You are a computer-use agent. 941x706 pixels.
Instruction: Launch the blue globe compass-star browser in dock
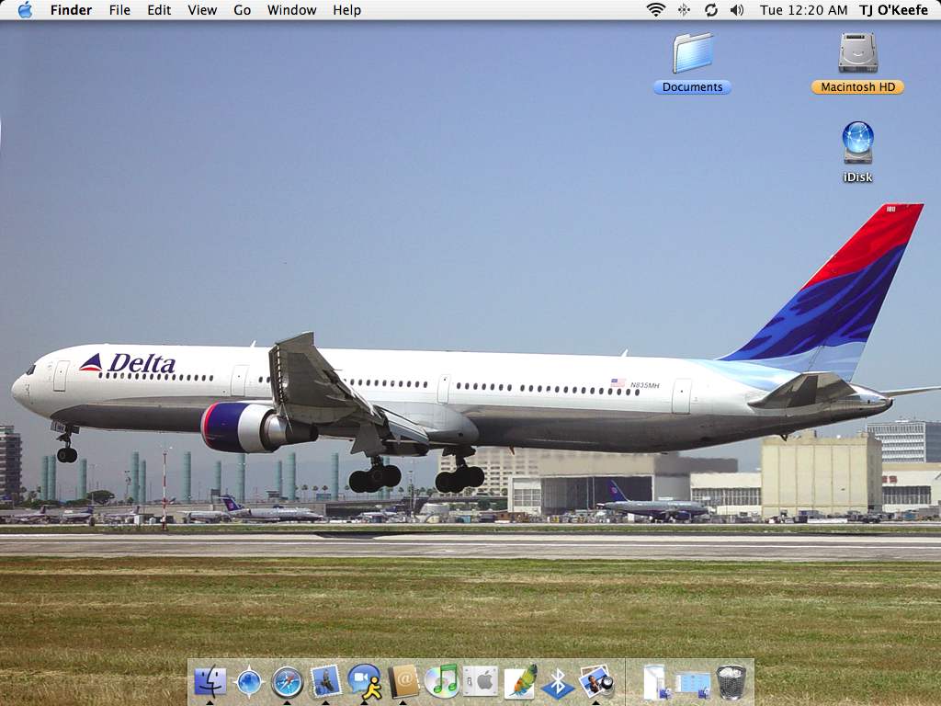pos(248,682)
